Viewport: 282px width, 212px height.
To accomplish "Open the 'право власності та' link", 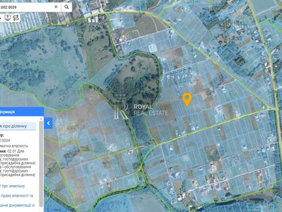I will 16,196.
